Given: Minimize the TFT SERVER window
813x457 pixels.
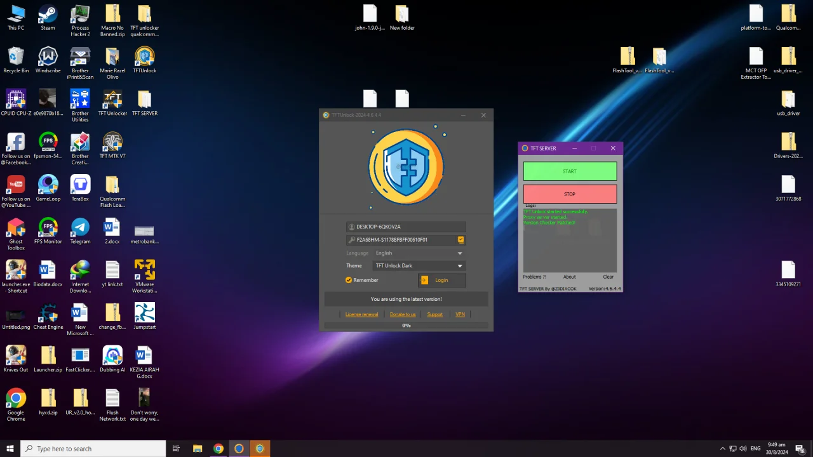Looking at the screenshot, I should (574, 148).
